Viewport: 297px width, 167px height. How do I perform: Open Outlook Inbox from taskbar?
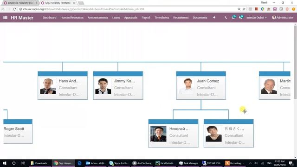pyautogui.click(x=96, y=163)
